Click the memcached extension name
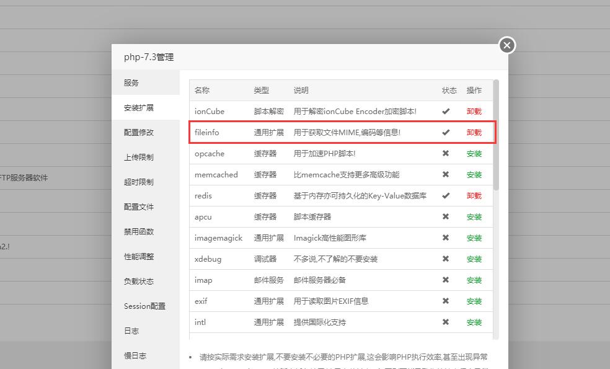 point(216,175)
